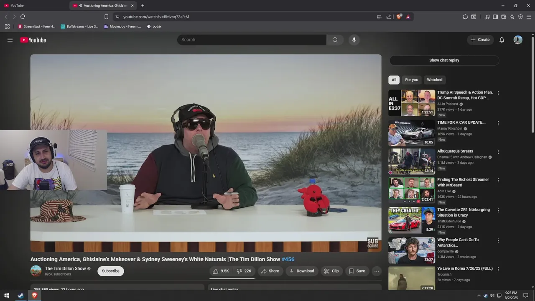Share page icon in address bar

click(x=389, y=17)
